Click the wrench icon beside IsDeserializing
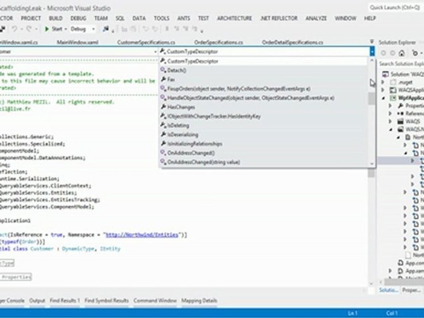 [163, 134]
